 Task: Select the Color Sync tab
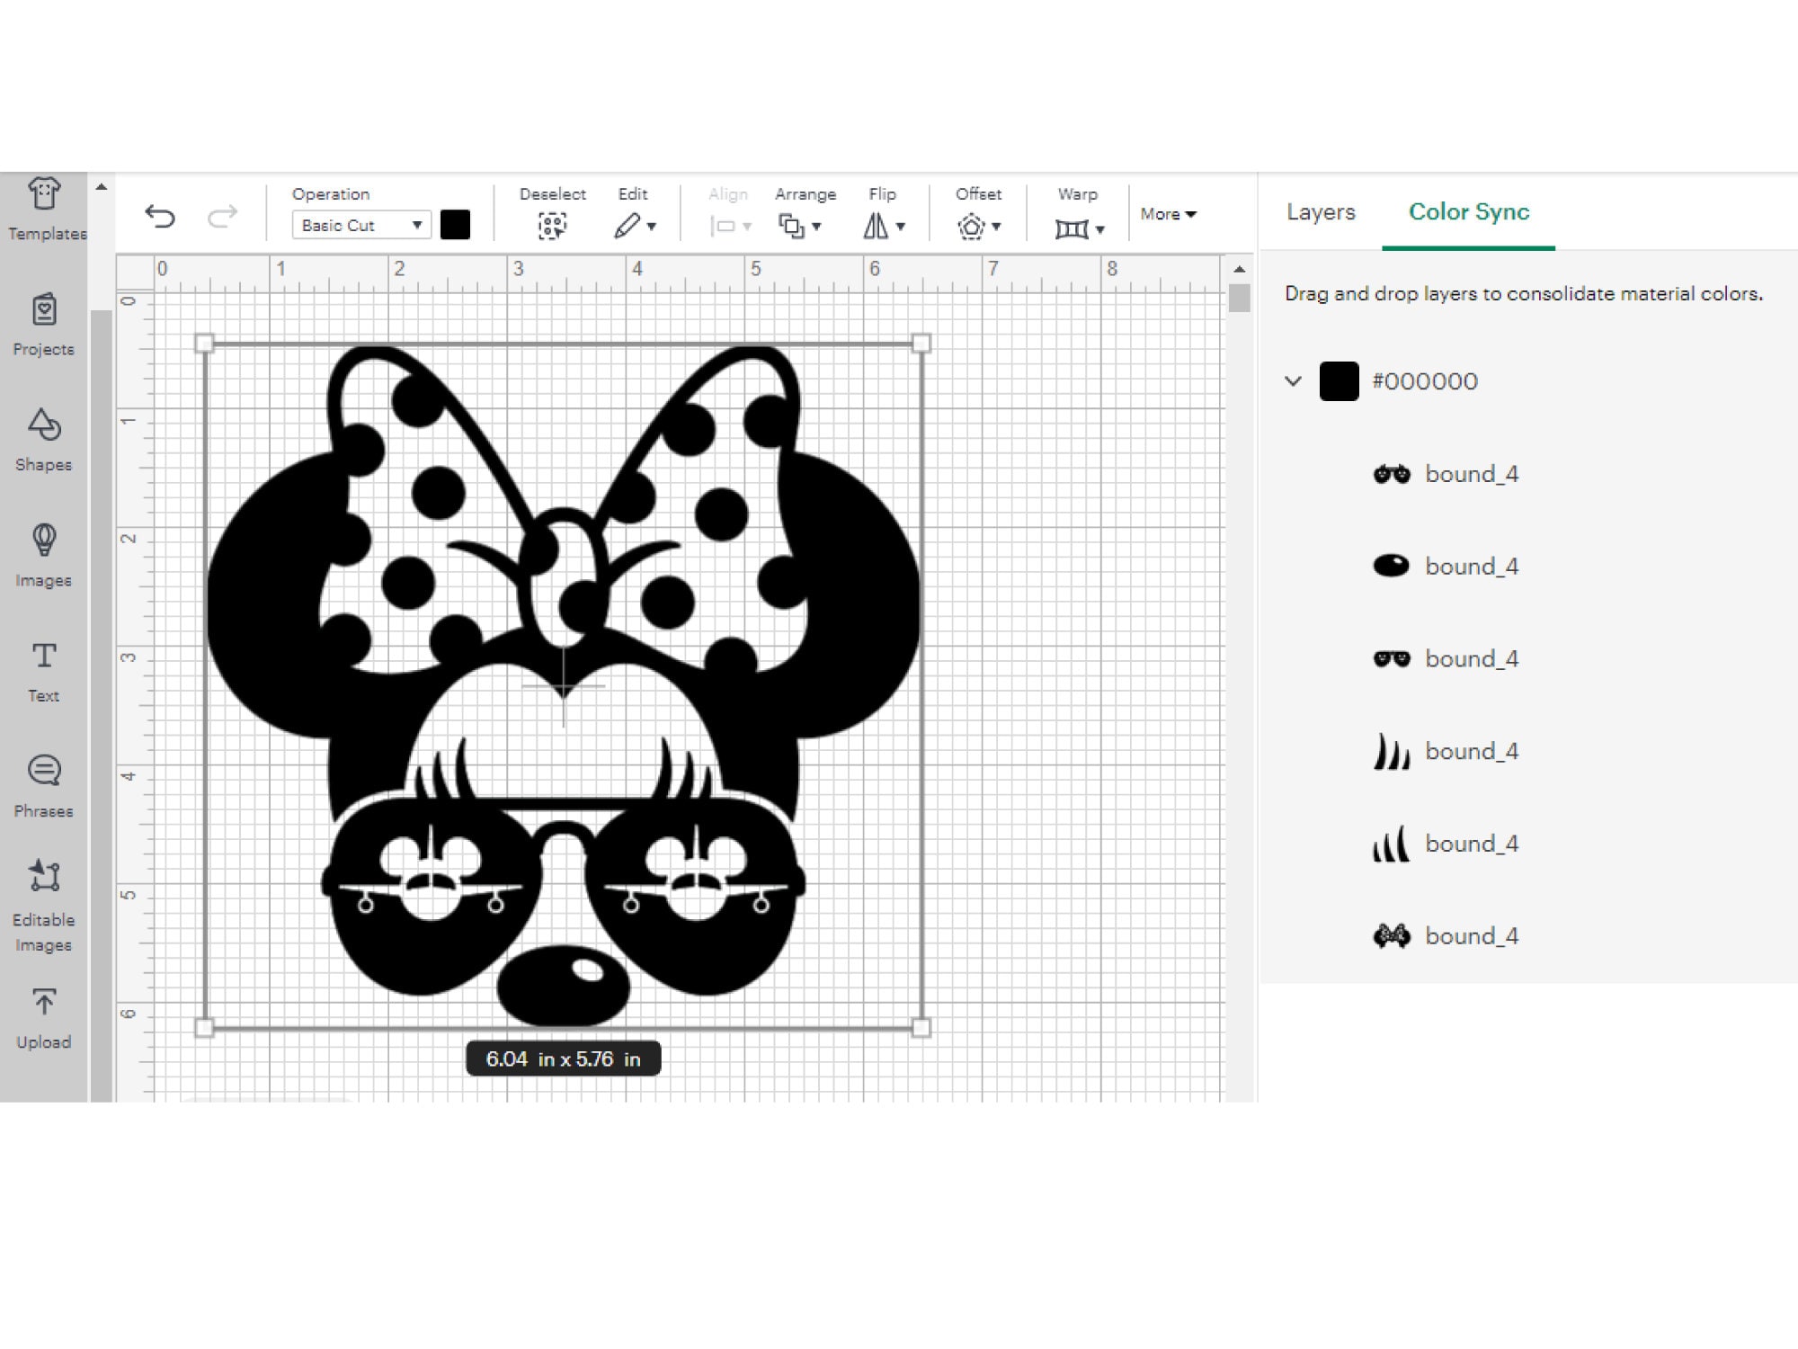click(1467, 212)
